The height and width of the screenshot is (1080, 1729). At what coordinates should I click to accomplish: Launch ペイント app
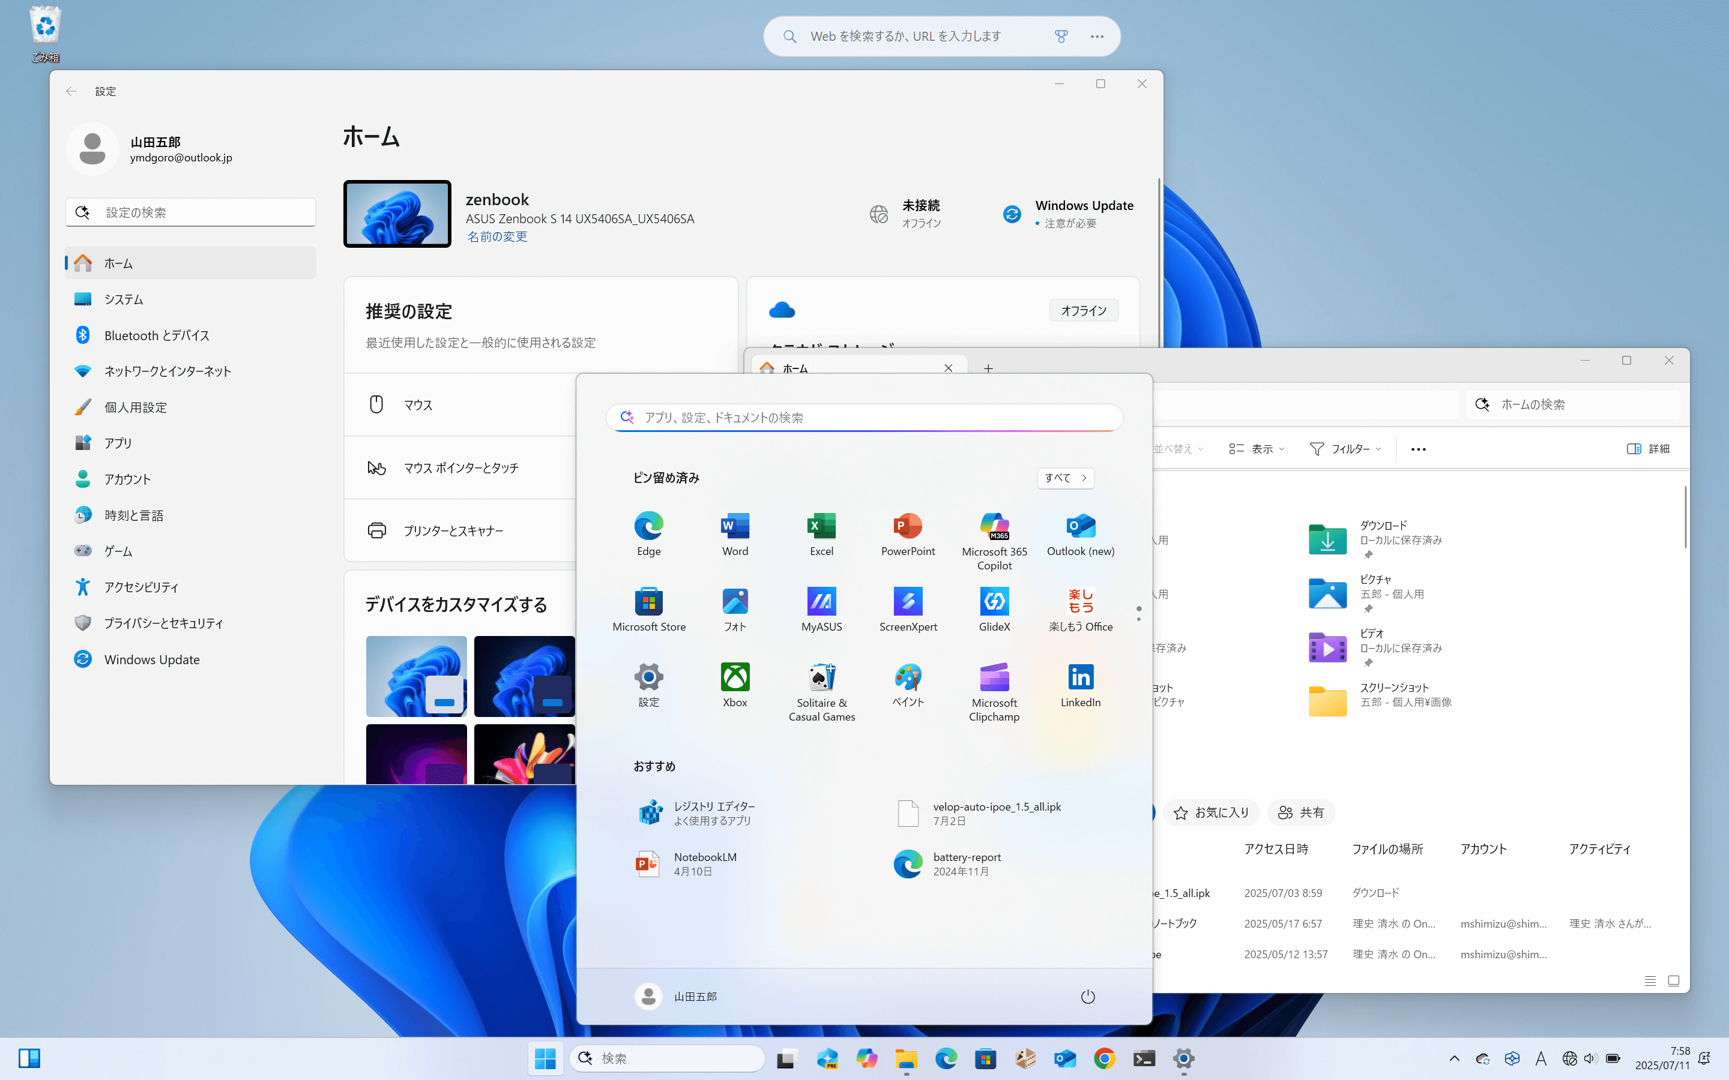[x=908, y=685]
